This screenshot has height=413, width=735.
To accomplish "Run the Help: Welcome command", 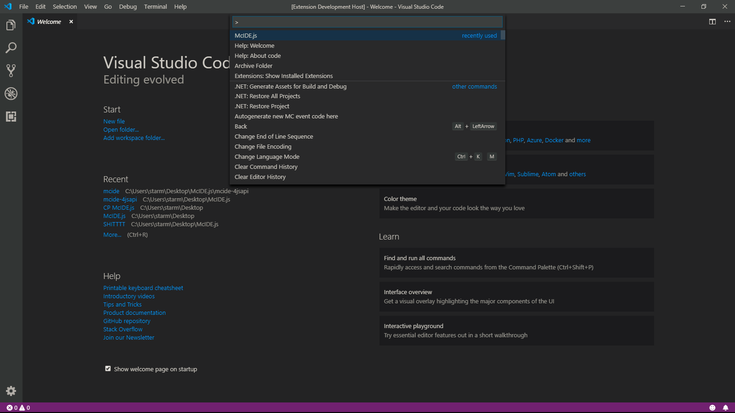I will (366, 45).
